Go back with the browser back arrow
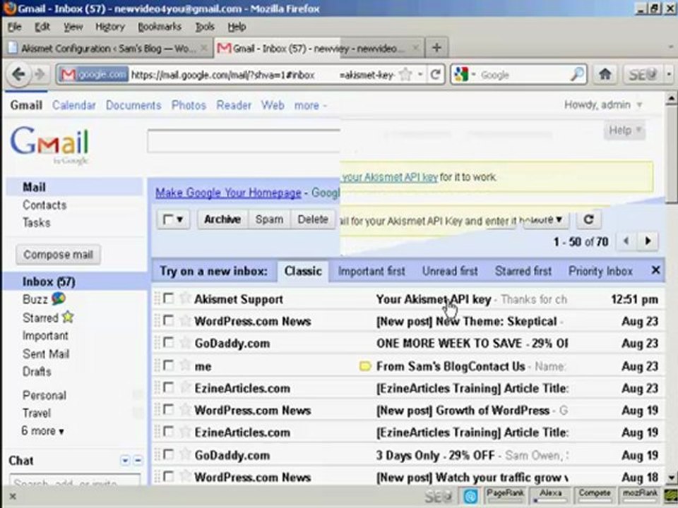The height and width of the screenshot is (508, 678). point(18,75)
